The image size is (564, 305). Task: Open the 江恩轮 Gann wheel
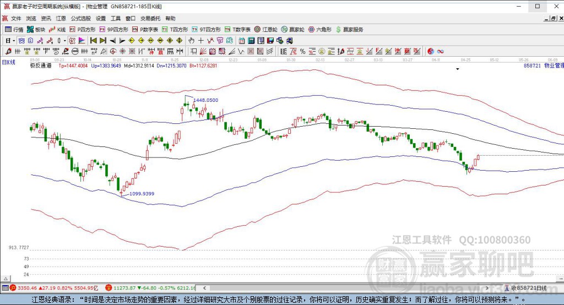[x=266, y=30]
